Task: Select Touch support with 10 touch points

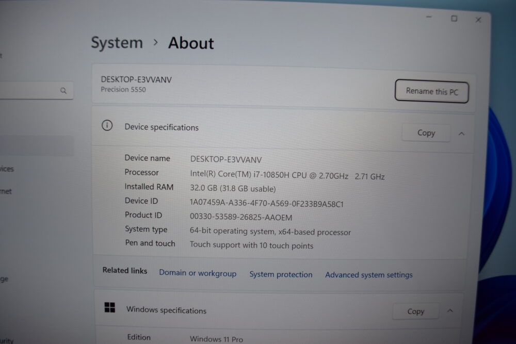Action: (x=251, y=245)
